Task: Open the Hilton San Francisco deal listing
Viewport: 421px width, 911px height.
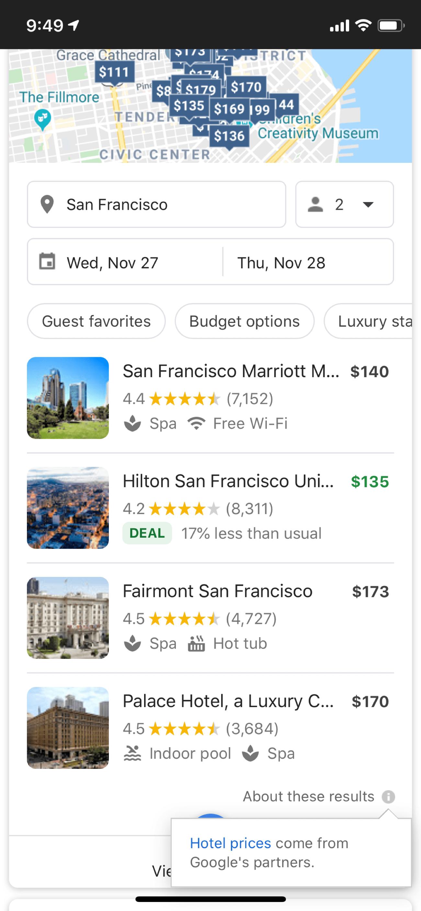Action: 228,481
